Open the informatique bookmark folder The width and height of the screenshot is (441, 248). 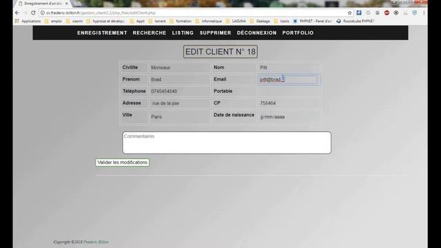click(209, 21)
